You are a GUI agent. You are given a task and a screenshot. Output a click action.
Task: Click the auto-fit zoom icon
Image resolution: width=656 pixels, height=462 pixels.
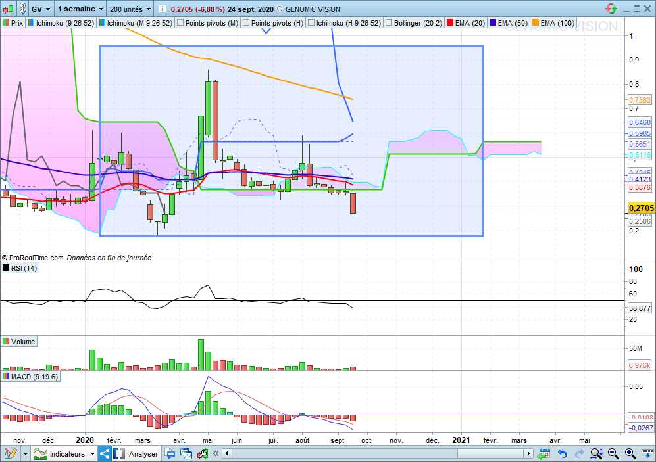tap(596, 453)
